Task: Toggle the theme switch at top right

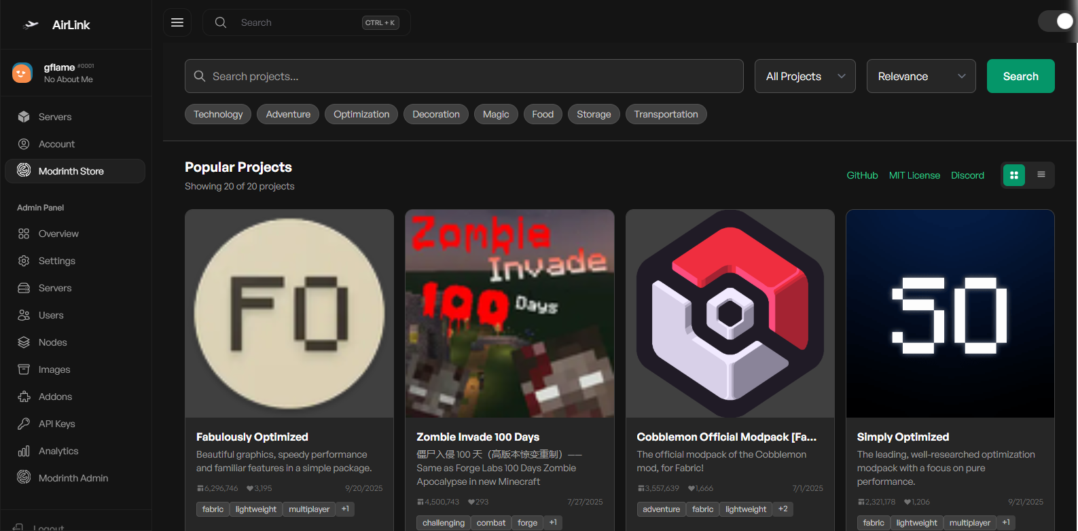Action: [1056, 21]
